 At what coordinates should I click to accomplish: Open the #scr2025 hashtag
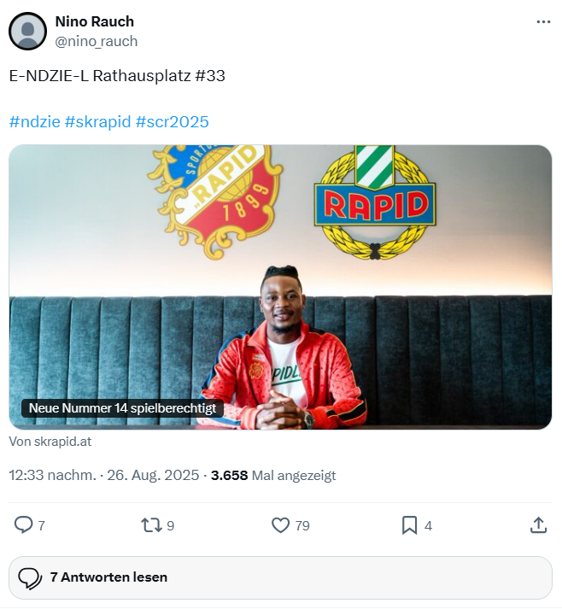(172, 122)
